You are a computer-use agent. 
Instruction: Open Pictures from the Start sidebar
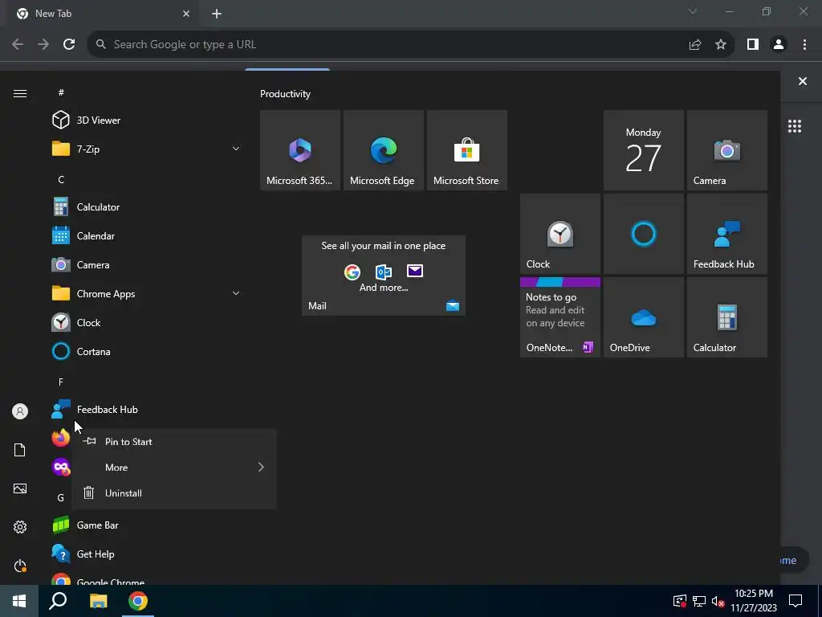[20, 488]
